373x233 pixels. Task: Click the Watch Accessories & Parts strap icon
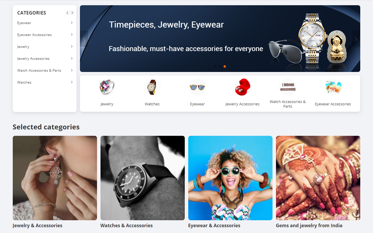[x=288, y=87]
